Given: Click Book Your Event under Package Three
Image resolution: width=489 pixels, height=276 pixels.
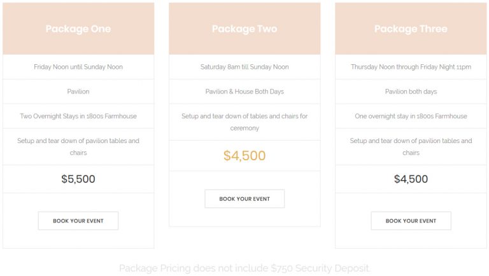Looking at the screenshot, I should 411,221.
